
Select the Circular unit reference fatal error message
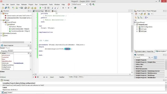point(23,85)
